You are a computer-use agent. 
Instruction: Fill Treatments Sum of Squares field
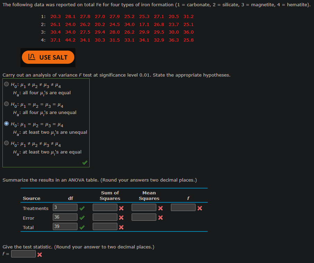pos(105,208)
